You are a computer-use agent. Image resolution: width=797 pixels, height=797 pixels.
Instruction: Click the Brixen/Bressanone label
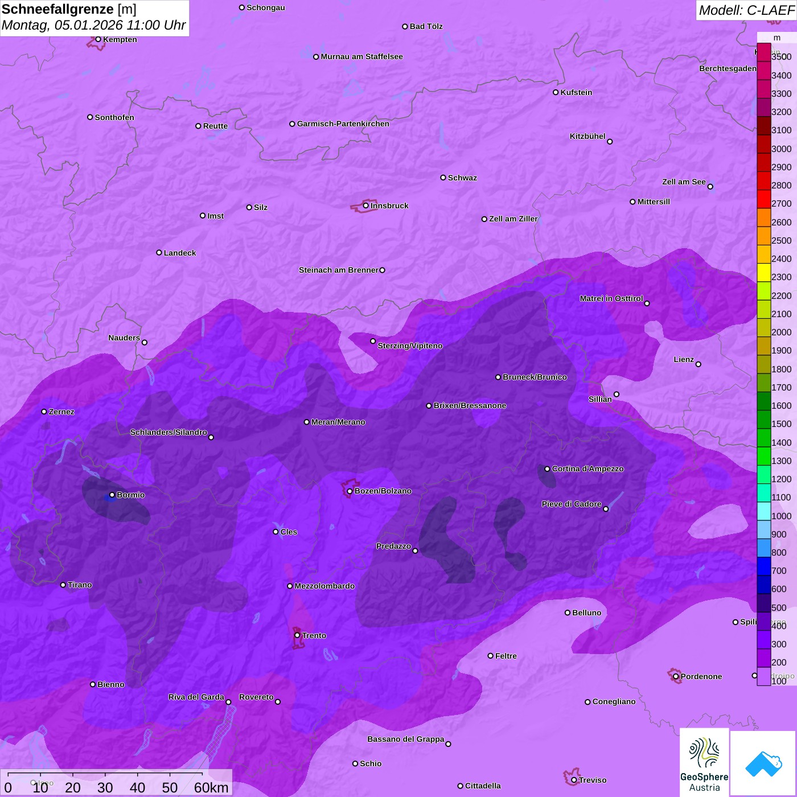[x=470, y=405]
